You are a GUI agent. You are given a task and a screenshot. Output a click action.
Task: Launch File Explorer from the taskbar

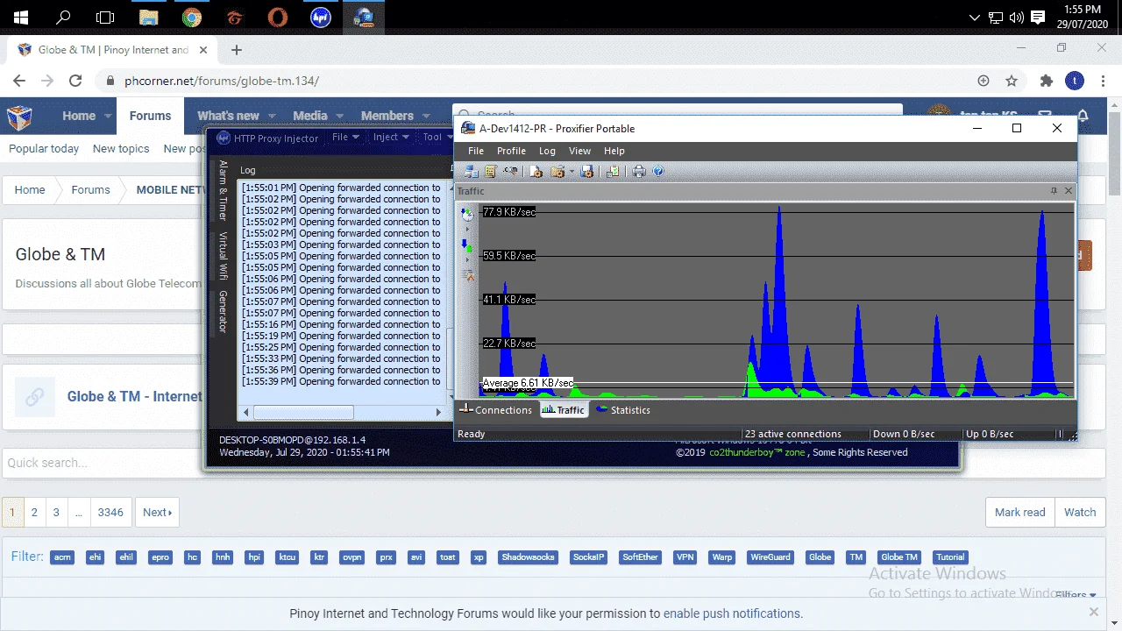click(149, 17)
